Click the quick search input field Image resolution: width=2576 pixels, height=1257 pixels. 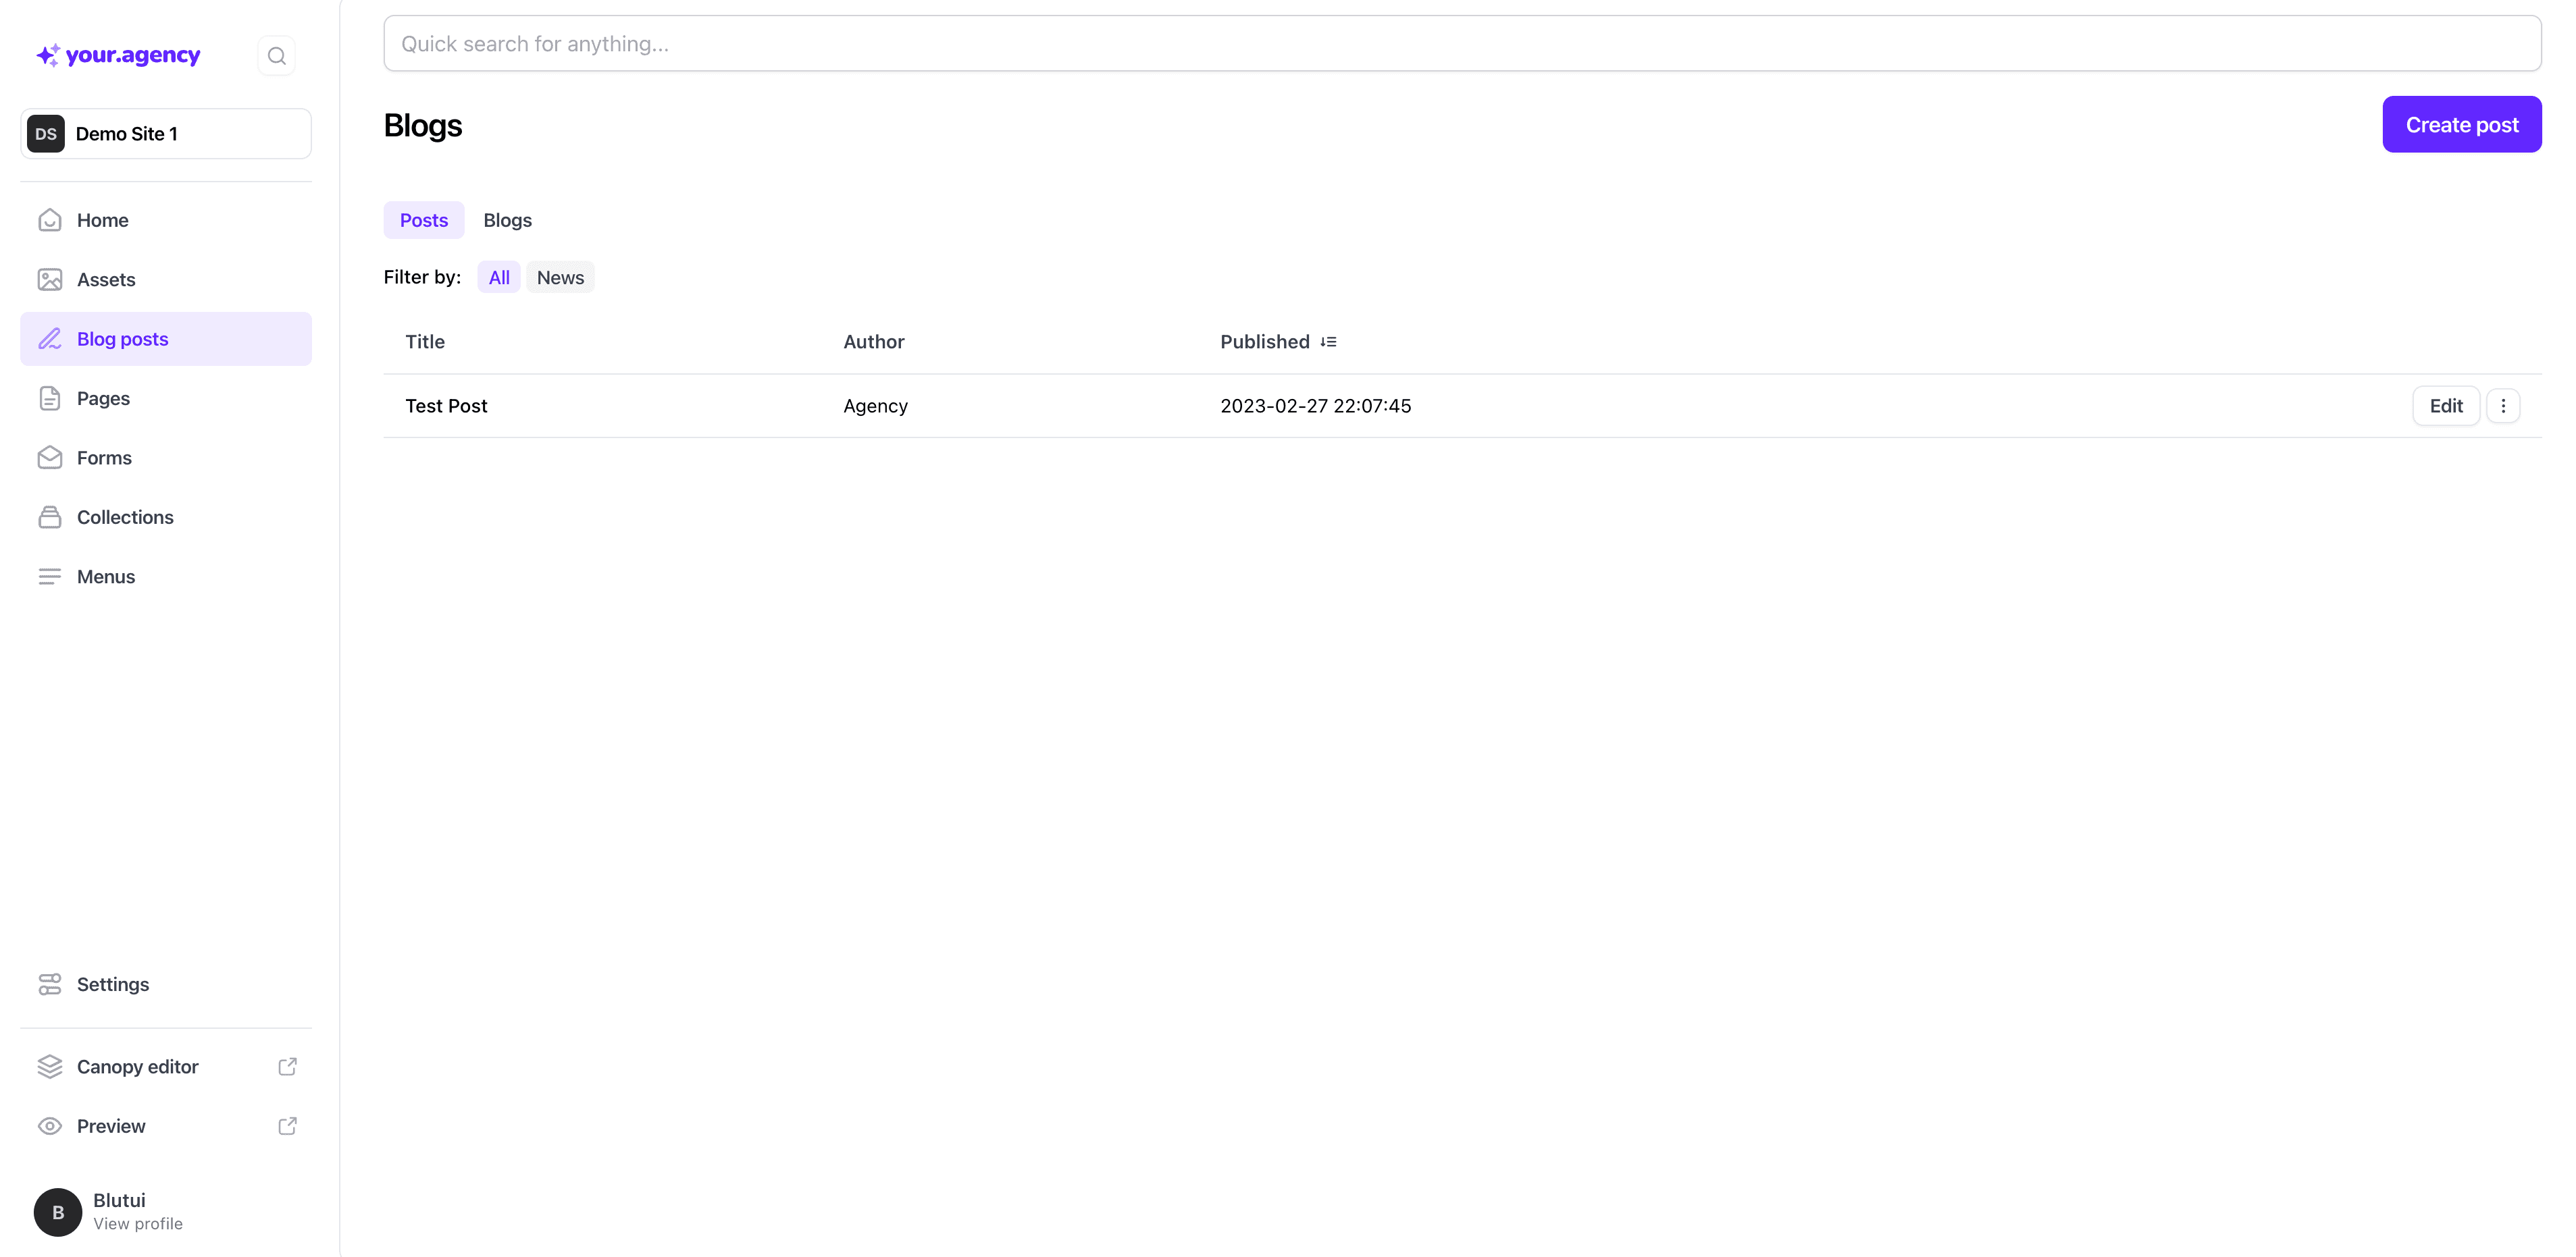[1200, 43]
